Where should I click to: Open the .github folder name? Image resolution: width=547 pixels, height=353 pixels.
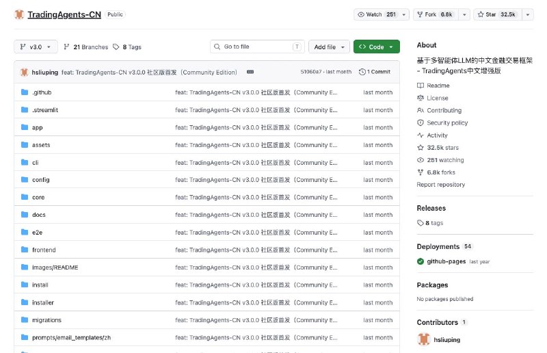(42, 92)
